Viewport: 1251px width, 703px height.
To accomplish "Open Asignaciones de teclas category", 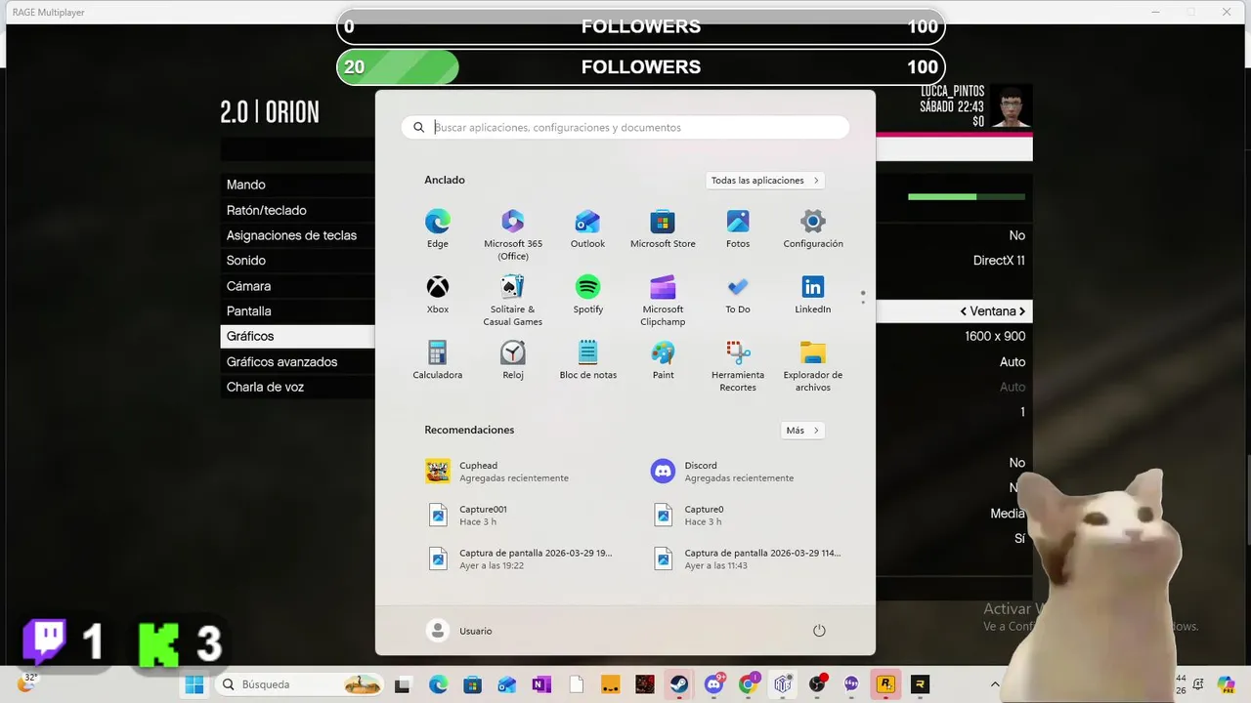I will pyautogui.click(x=297, y=235).
